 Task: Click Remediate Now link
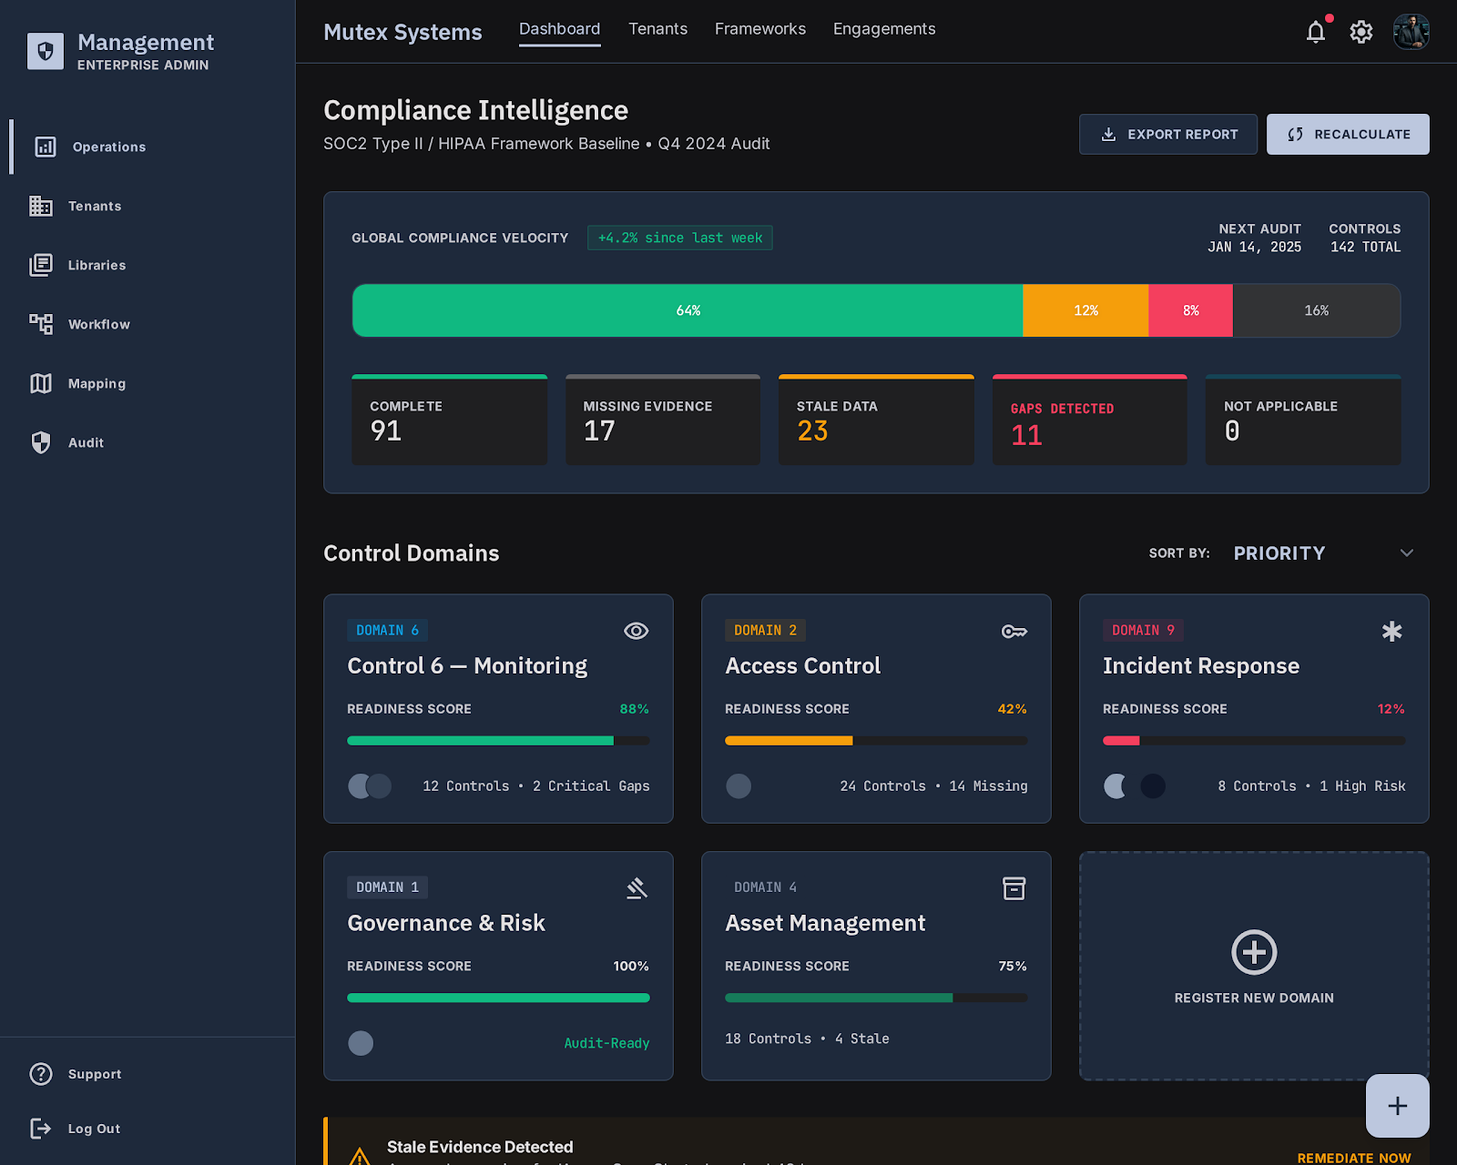click(x=1354, y=1158)
